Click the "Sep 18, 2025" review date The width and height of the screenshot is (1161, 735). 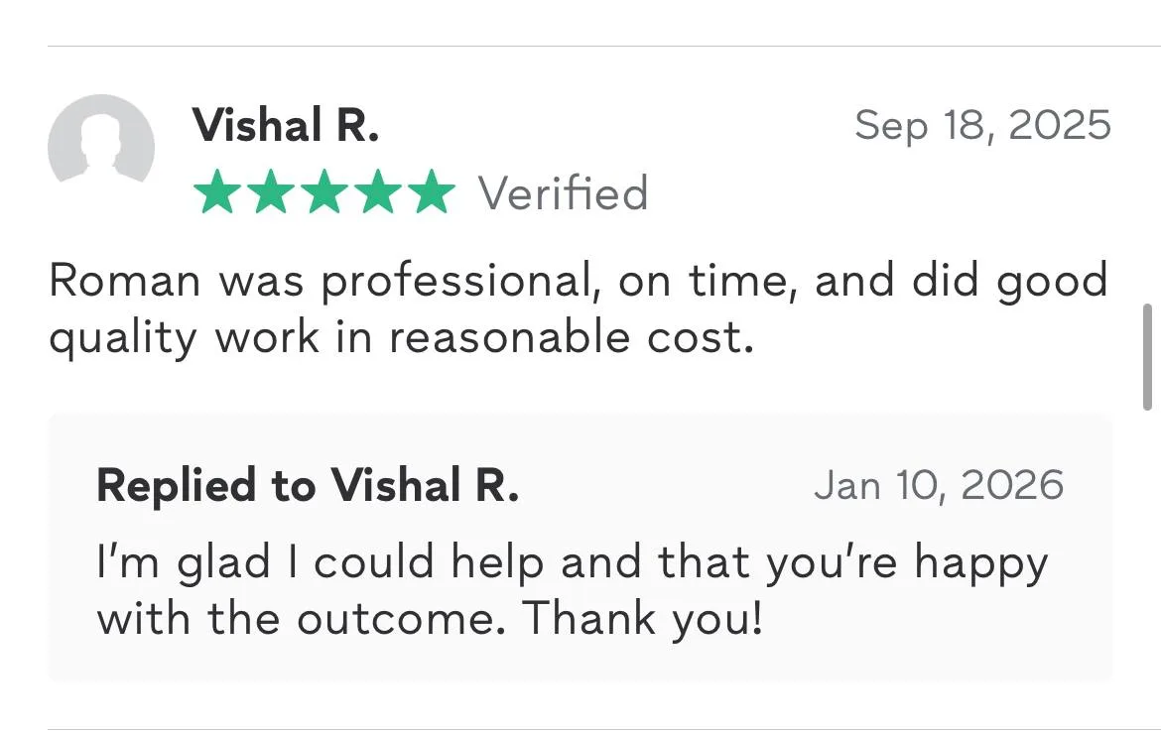[x=982, y=126]
